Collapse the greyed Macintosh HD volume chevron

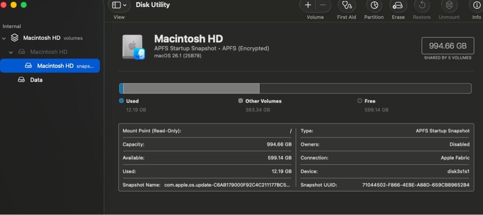pos(11,52)
